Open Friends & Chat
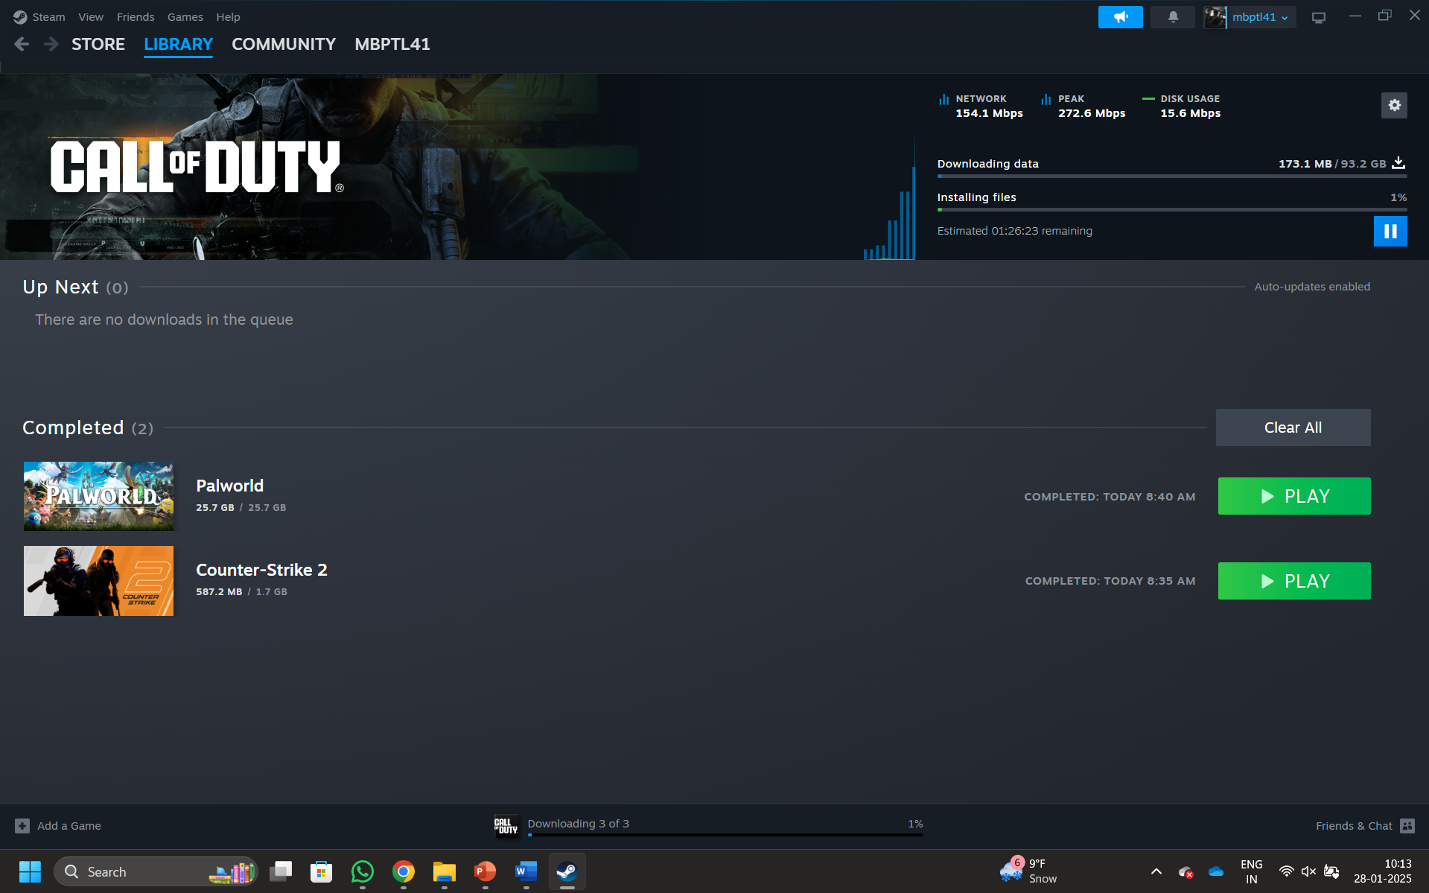Image resolution: width=1429 pixels, height=893 pixels. [x=1354, y=826]
